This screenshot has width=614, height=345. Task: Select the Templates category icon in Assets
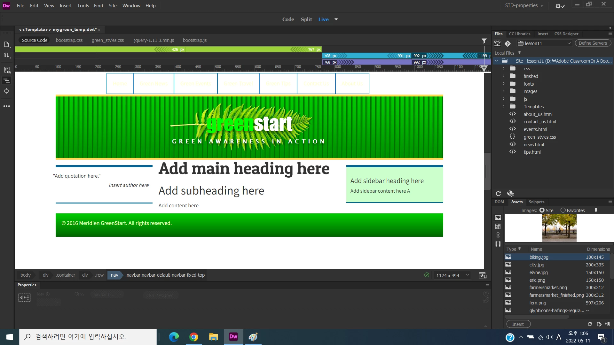498,226
